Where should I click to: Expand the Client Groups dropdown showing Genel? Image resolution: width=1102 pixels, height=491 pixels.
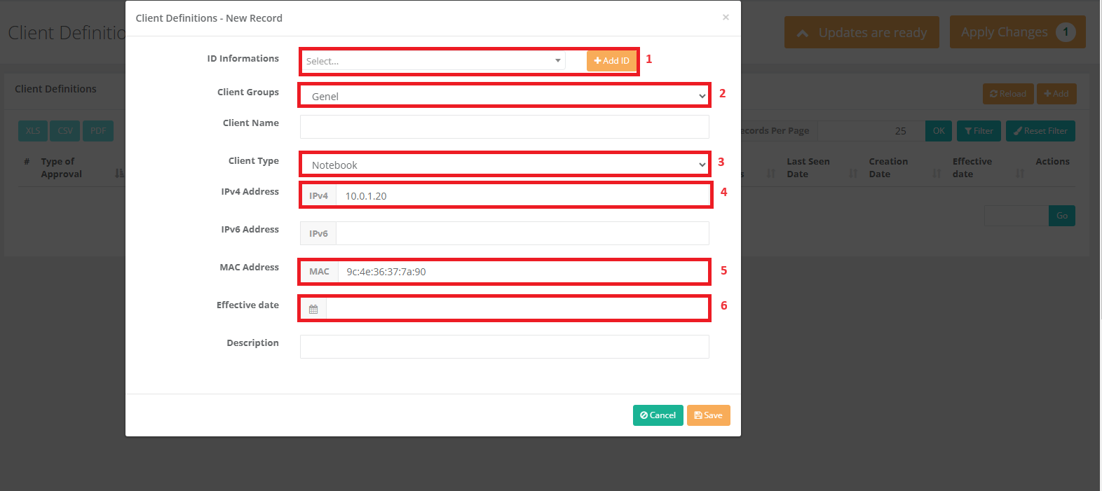[x=504, y=96]
